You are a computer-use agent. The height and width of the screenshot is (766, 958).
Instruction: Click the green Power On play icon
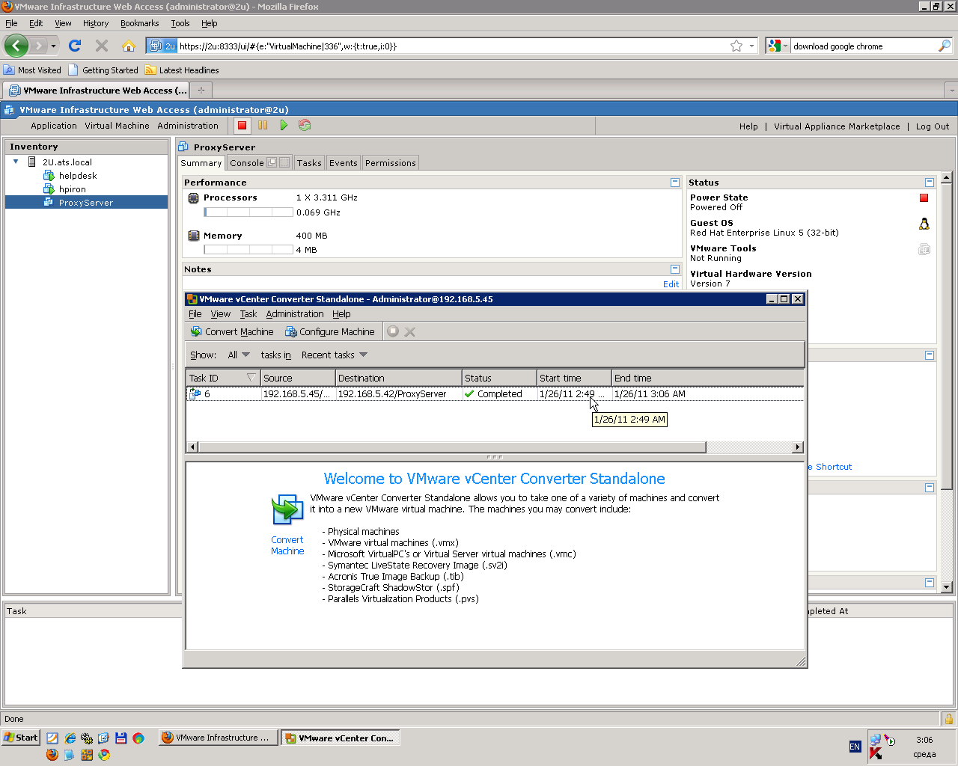coord(284,126)
